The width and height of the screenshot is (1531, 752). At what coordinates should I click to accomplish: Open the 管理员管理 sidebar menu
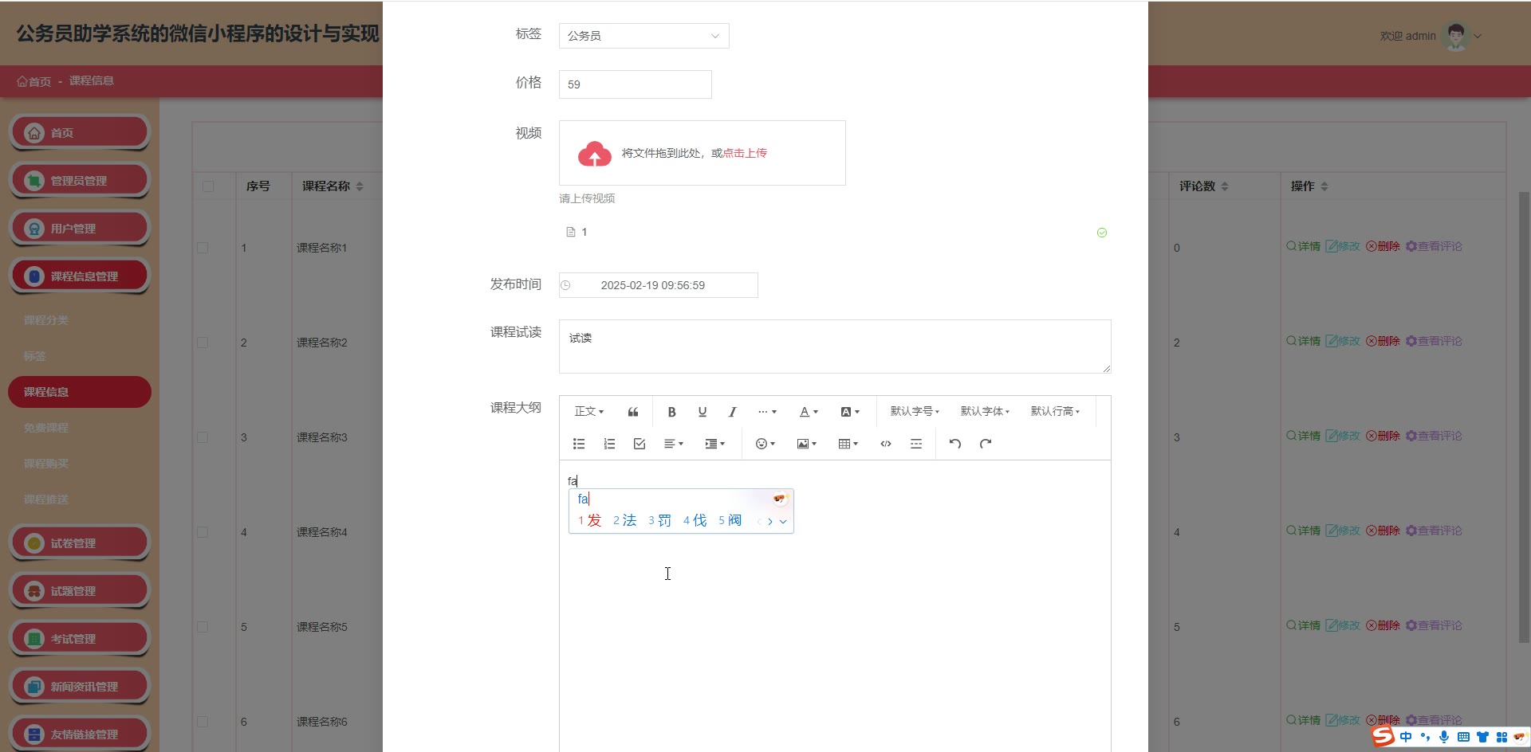[x=80, y=181]
